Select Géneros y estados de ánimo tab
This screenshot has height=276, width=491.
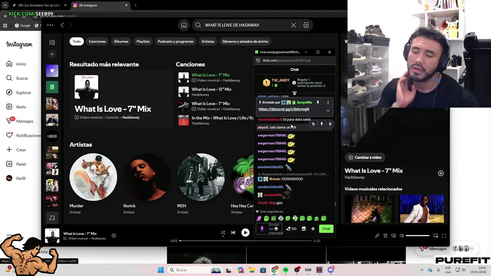tap(245, 41)
